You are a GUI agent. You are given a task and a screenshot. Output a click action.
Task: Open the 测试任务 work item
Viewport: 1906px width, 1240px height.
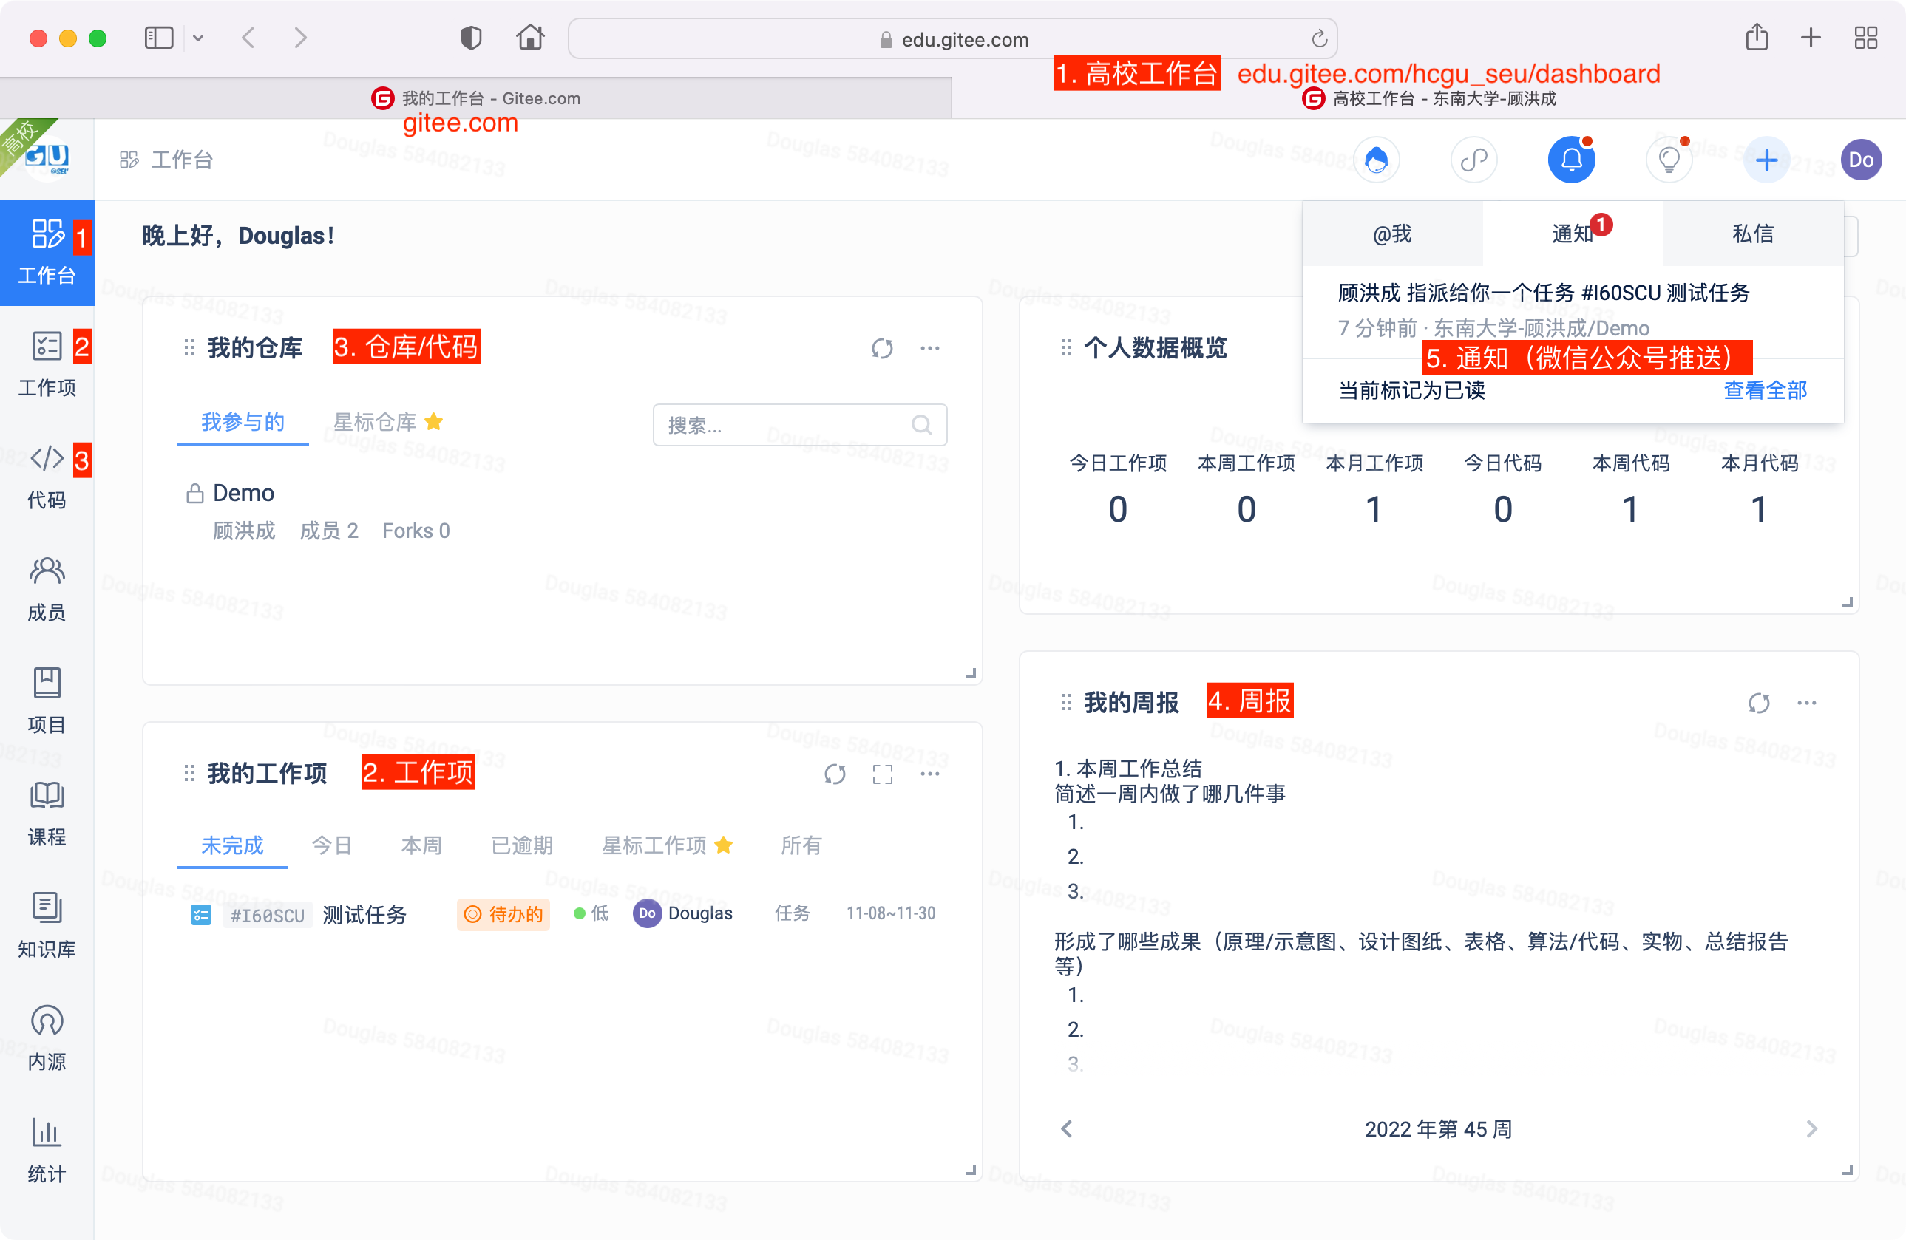coord(364,914)
